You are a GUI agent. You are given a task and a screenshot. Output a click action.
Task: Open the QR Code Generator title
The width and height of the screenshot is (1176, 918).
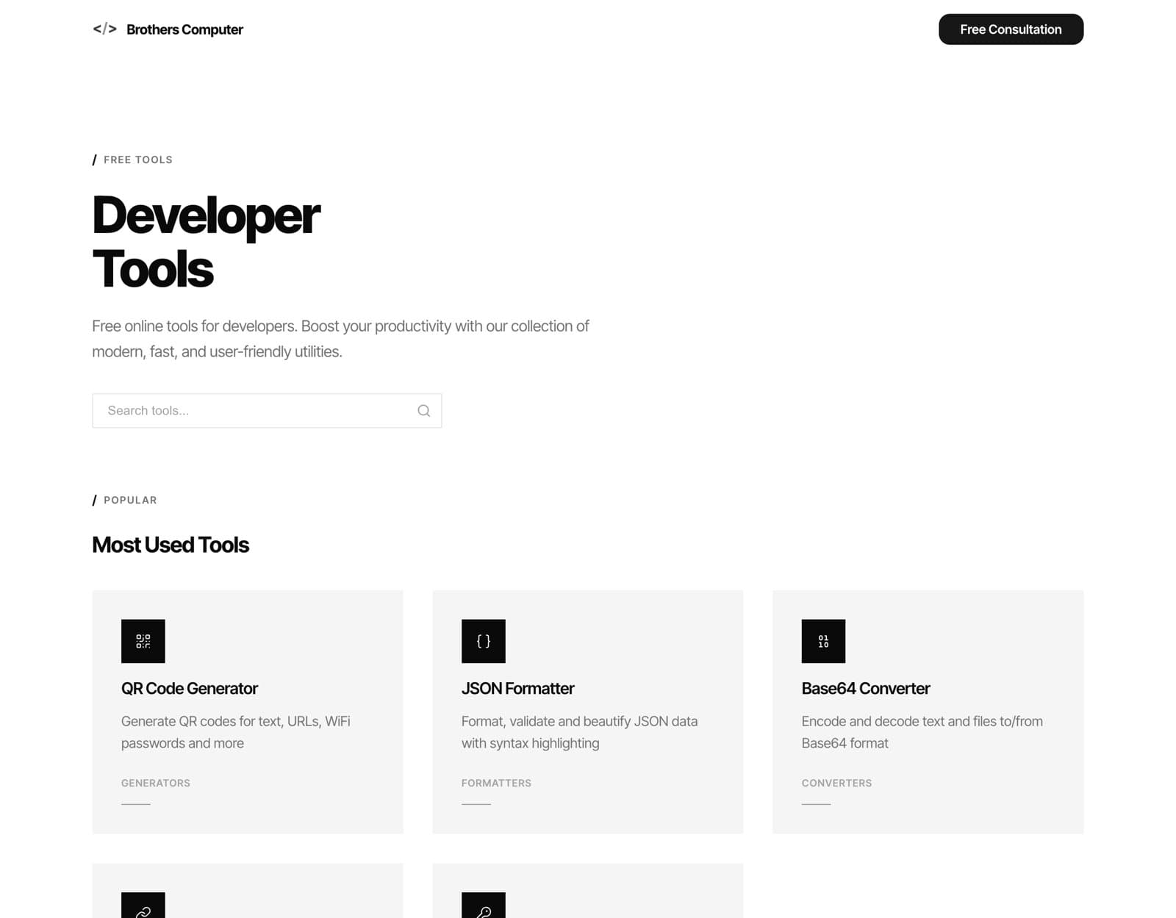pyautogui.click(x=190, y=689)
